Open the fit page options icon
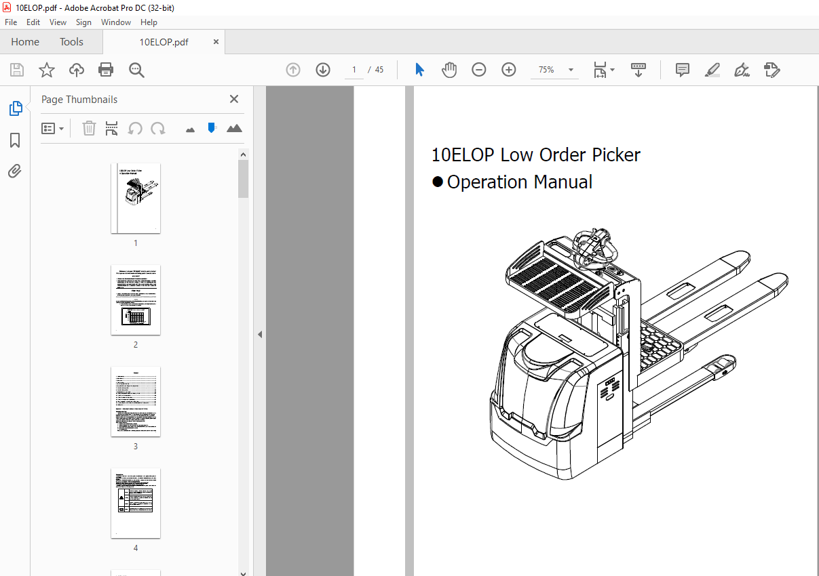 tap(603, 70)
